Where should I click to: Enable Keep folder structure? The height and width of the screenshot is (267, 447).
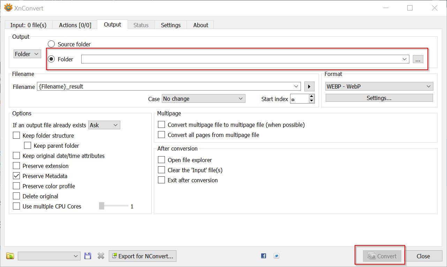coord(16,136)
